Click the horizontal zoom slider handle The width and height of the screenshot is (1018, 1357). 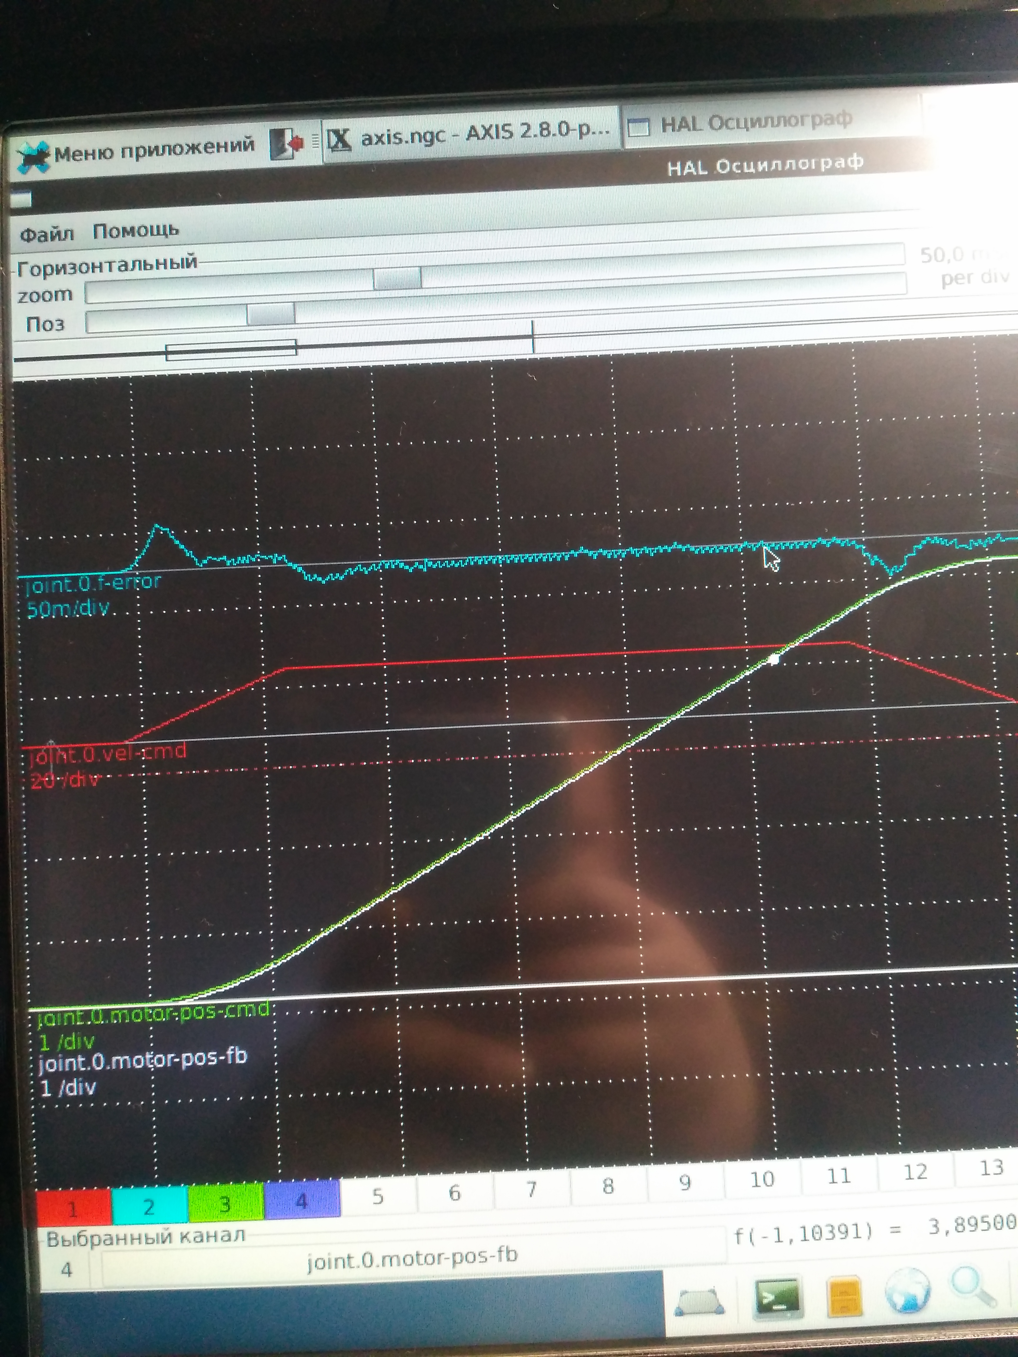[397, 279]
